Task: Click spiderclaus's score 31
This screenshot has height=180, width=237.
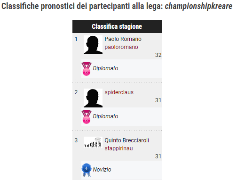Action: pyautogui.click(x=158, y=100)
